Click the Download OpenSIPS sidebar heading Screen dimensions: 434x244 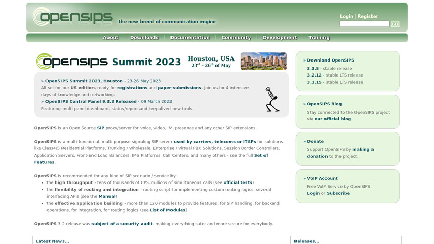(331, 60)
